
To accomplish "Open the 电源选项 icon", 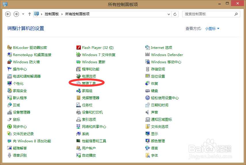I will 79,76.
